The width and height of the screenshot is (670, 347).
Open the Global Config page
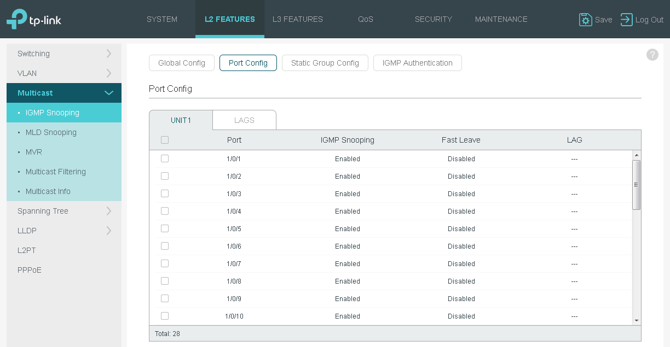tap(182, 63)
